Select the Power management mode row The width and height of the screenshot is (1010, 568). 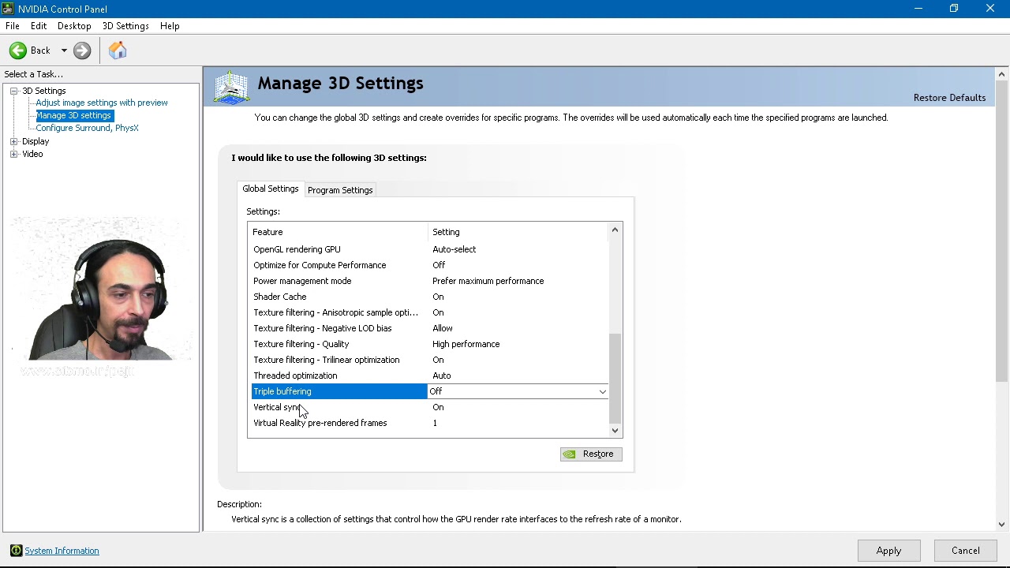tap(430, 281)
